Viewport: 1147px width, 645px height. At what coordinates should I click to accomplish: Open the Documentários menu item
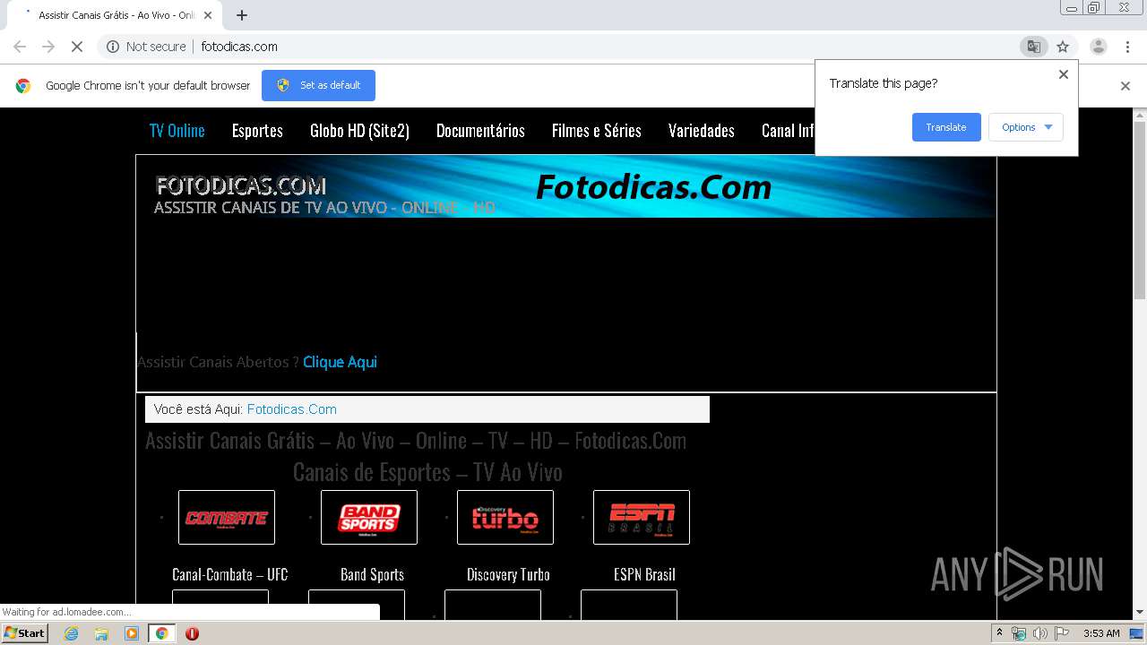coord(480,131)
